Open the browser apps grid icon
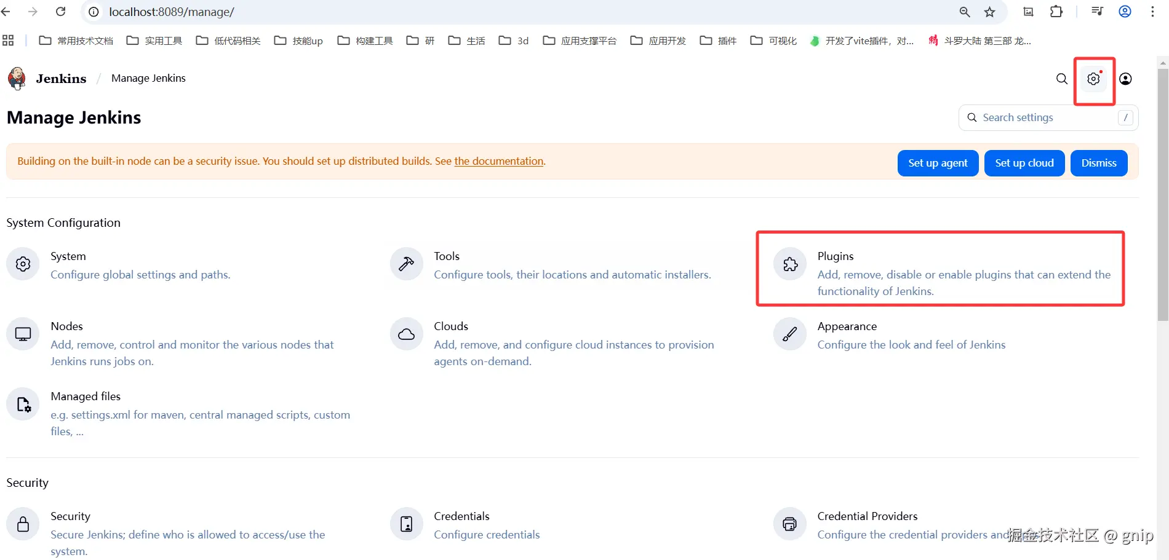Viewport: 1169px width, 560px height. pyautogui.click(x=8, y=41)
